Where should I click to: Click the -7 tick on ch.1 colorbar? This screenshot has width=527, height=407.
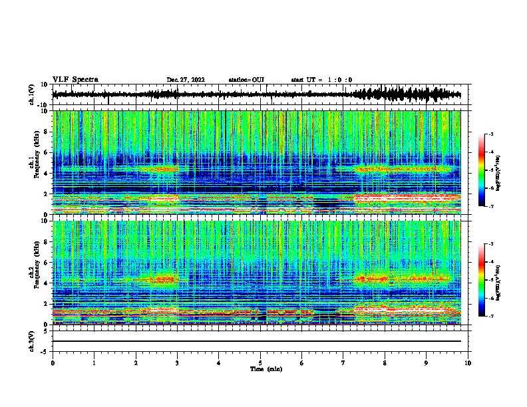pos(490,206)
